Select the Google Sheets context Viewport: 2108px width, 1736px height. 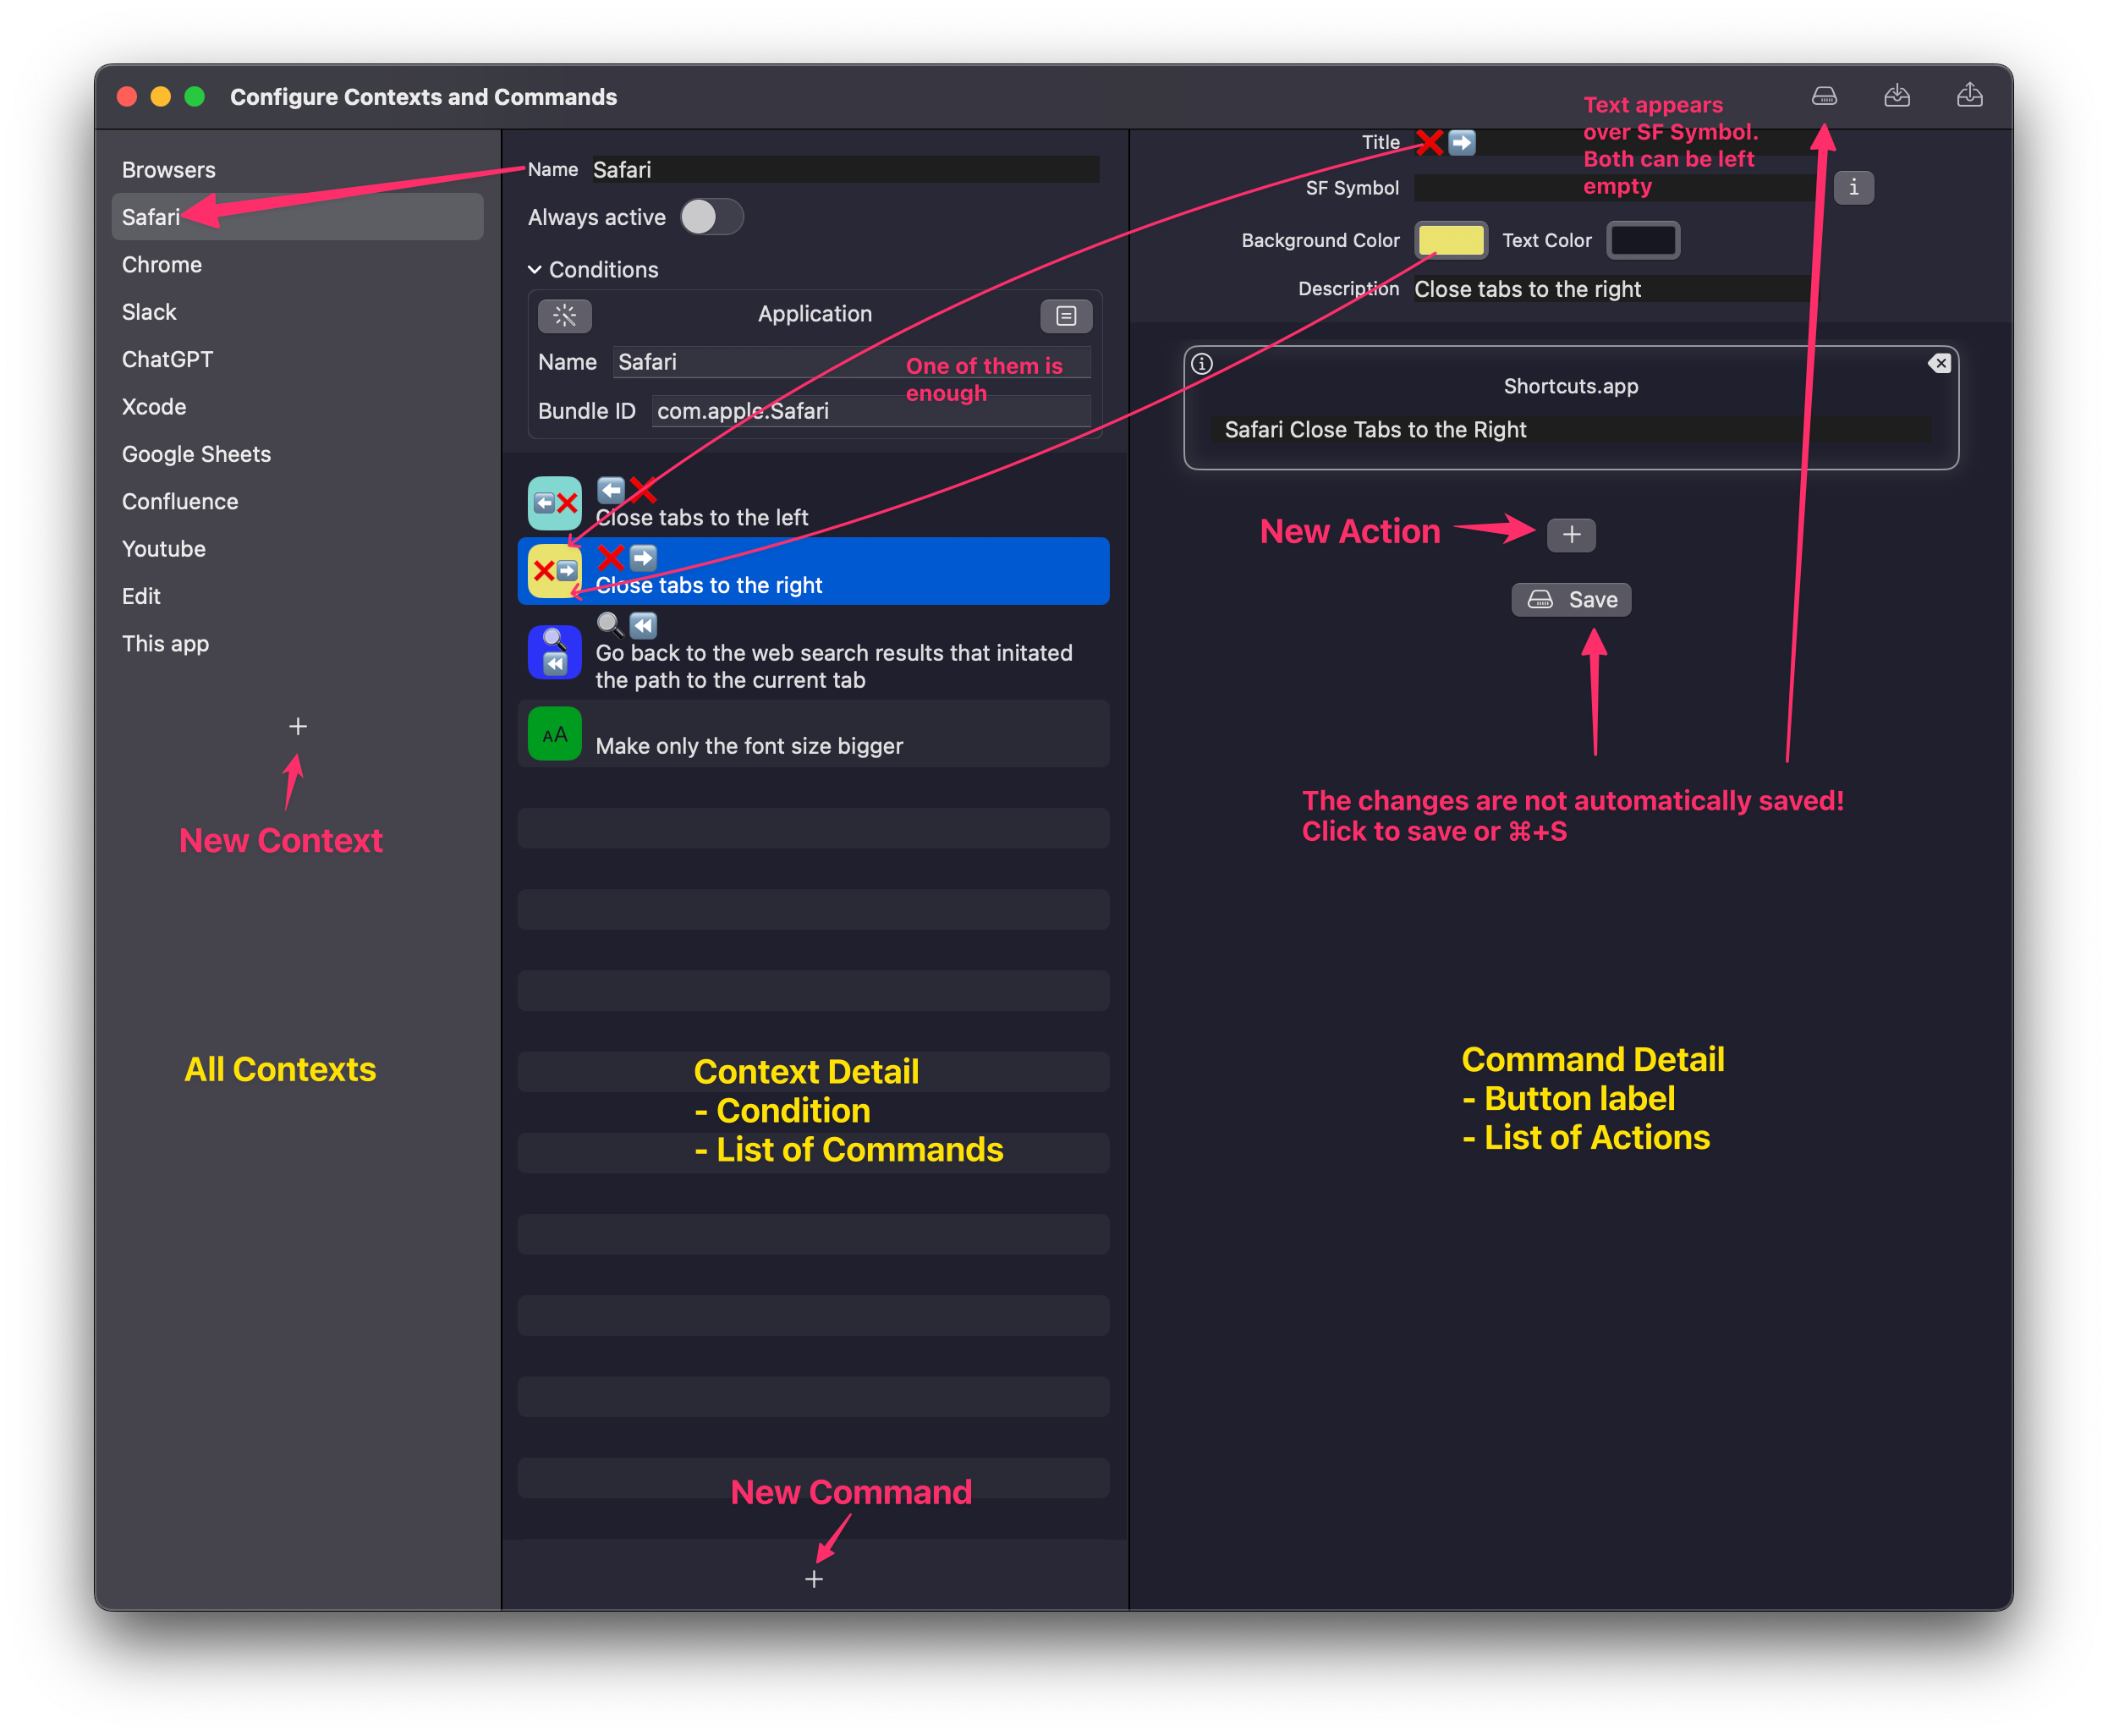[x=298, y=454]
